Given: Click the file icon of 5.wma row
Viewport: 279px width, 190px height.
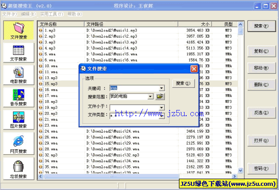Looking at the screenshot, I should pos(41,54).
